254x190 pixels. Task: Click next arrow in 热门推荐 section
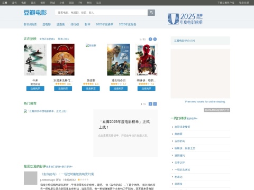click(x=155, y=104)
